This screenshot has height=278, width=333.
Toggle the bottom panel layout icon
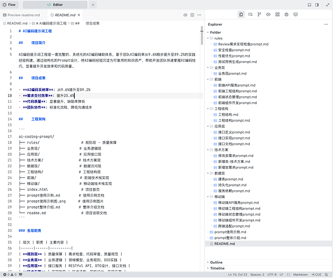tap(310, 4)
